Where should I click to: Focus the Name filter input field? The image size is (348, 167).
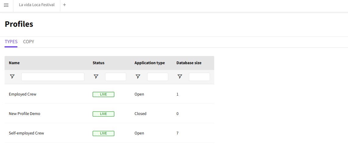pyautogui.click(x=53, y=77)
